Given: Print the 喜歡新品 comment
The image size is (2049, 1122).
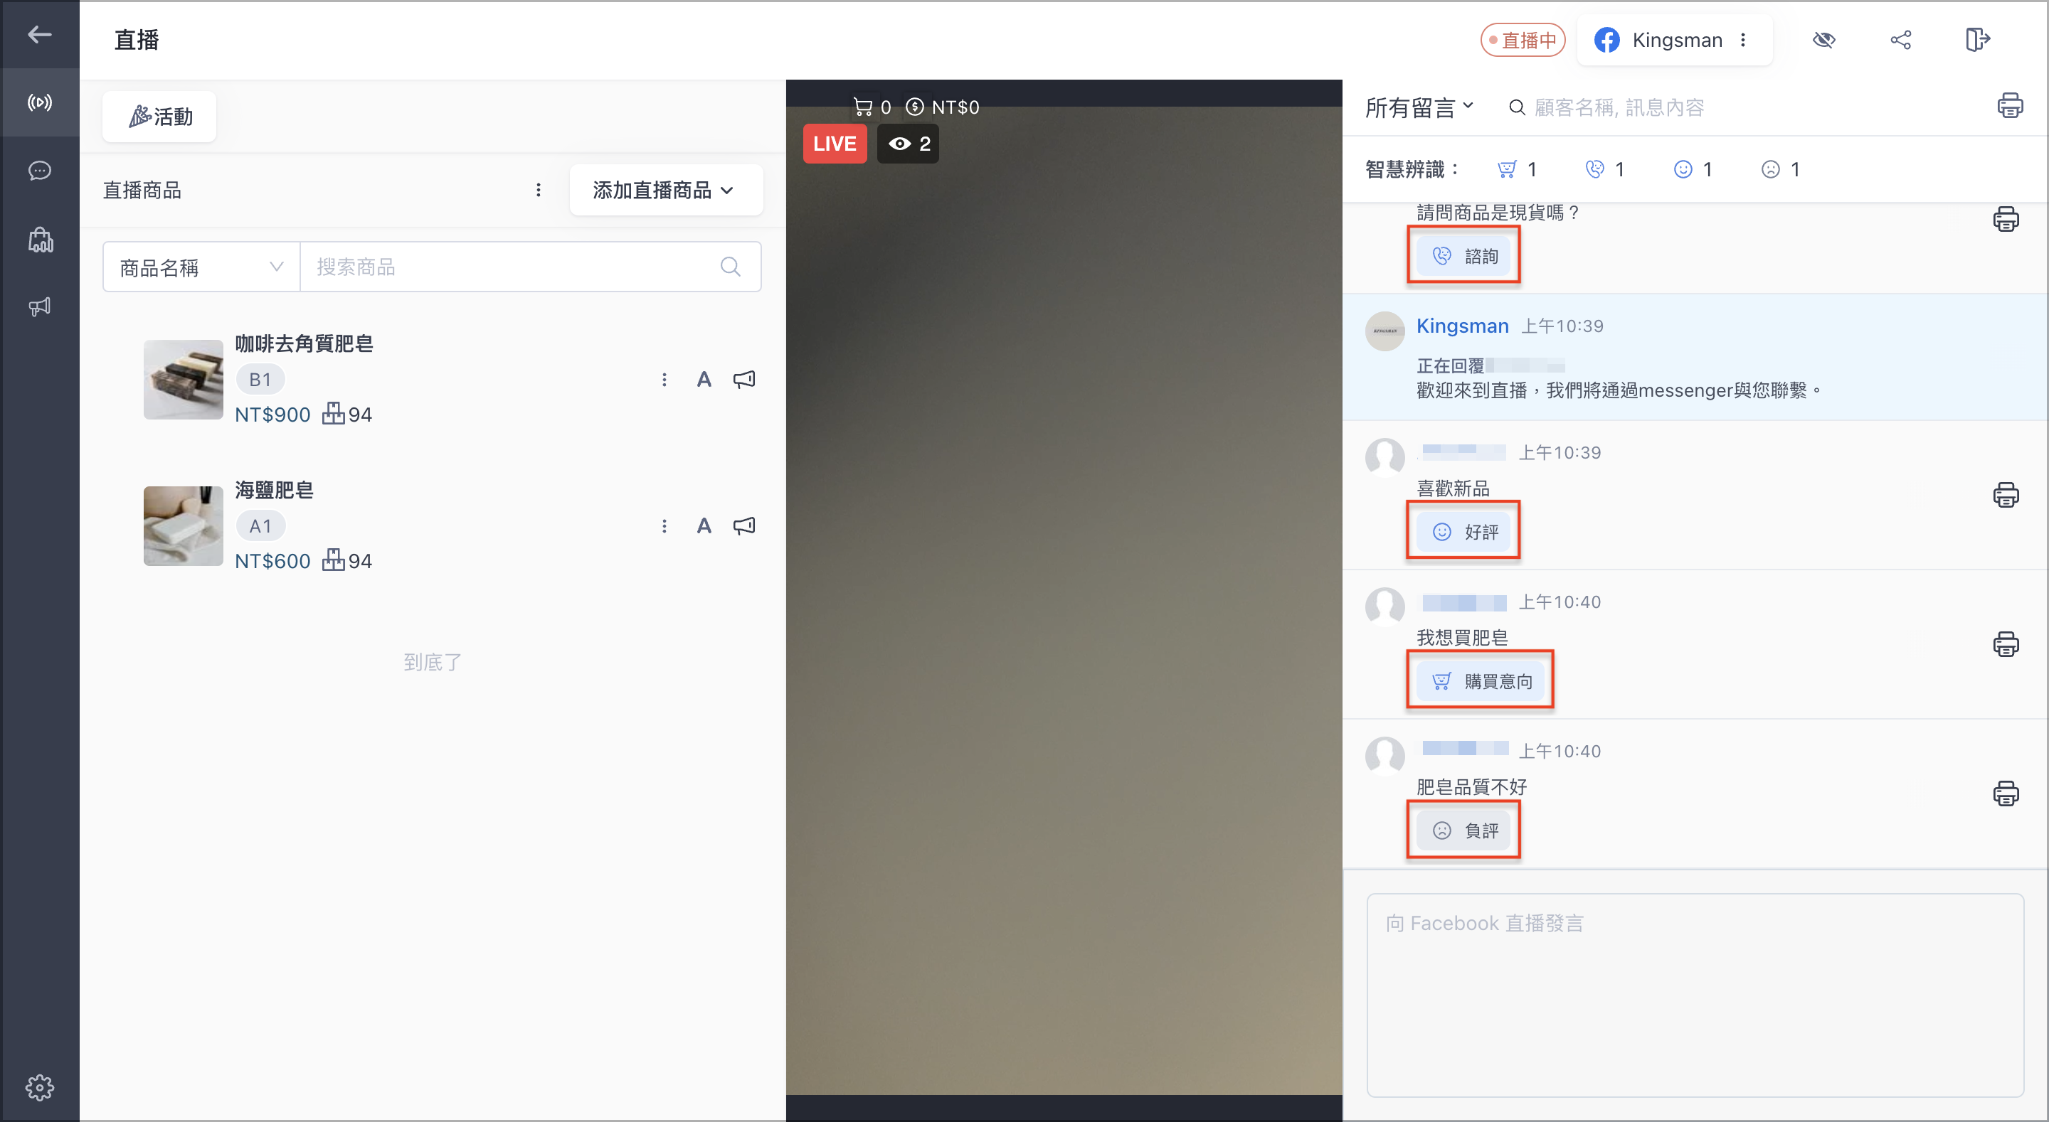Looking at the screenshot, I should pyautogui.click(x=2006, y=495).
